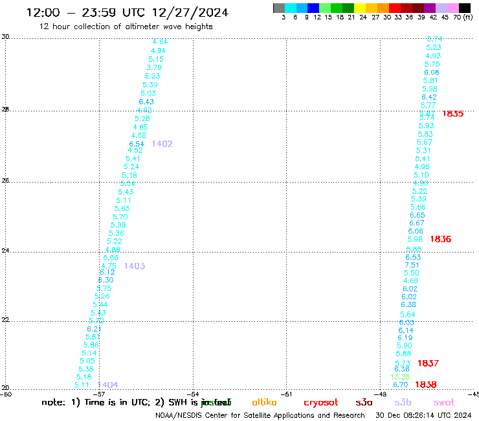Click the purple time label 1404
Image resolution: width=479 pixels, height=421 pixels.
(108, 385)
